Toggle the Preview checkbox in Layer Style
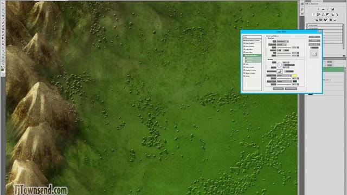 click(311, 48)
